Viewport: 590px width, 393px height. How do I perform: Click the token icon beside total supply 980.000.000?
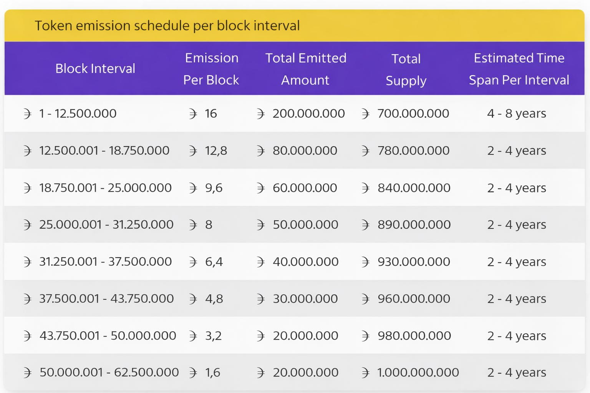[x=365, y=336]
